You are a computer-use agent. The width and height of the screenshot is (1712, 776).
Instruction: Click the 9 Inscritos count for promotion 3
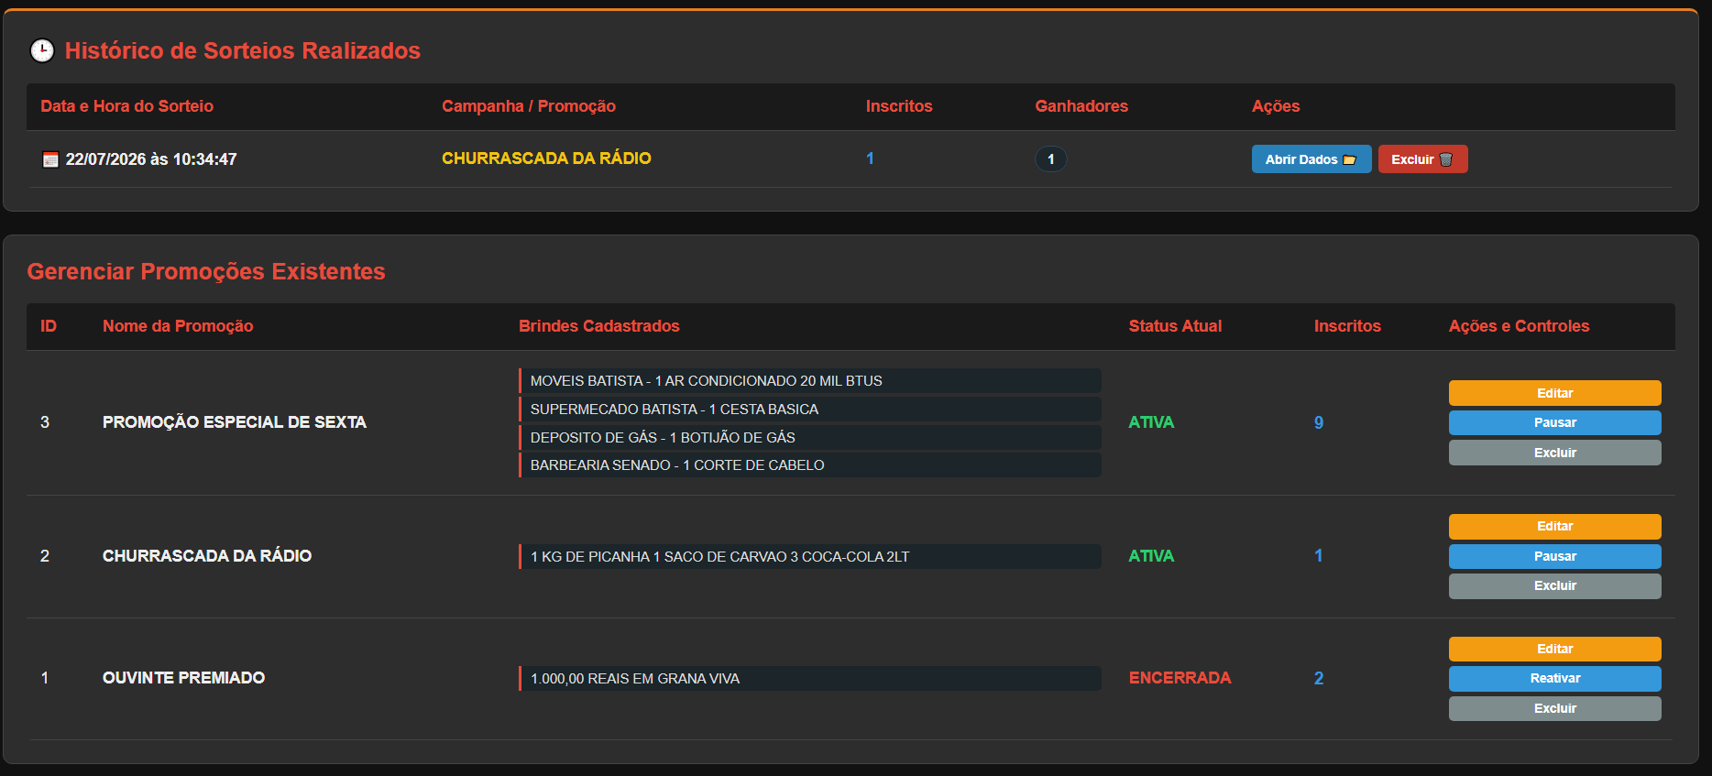point(1319,422)
